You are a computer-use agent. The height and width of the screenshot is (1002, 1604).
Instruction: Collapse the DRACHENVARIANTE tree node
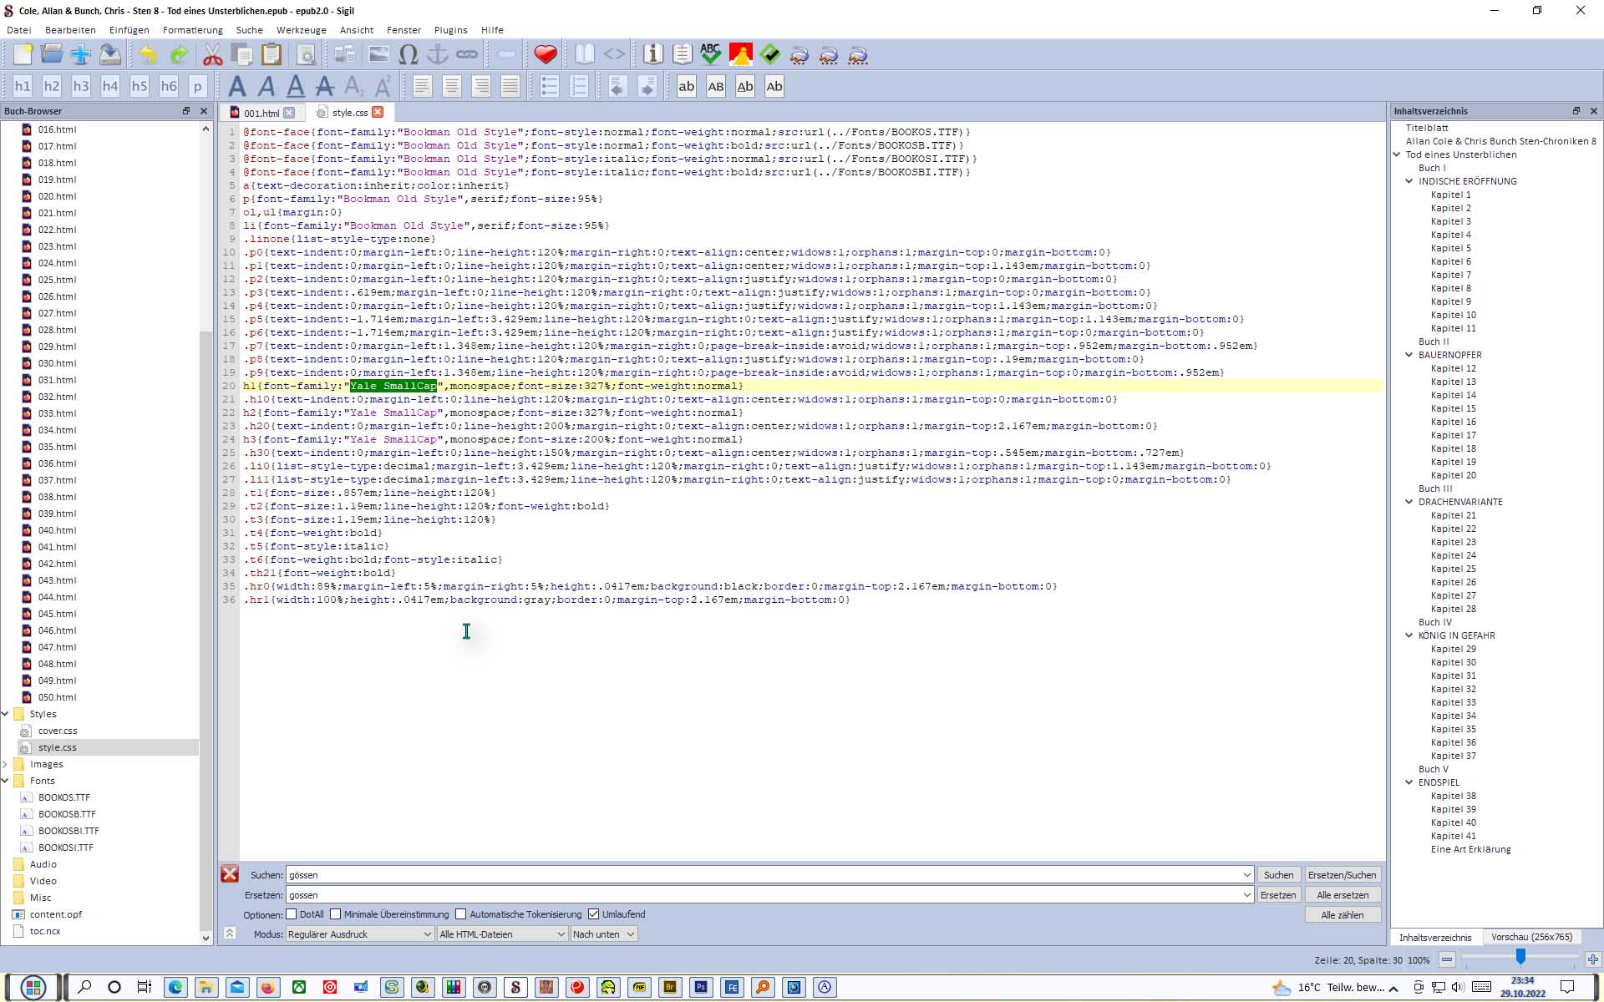pyautogui.click(x=1409, y=502)
